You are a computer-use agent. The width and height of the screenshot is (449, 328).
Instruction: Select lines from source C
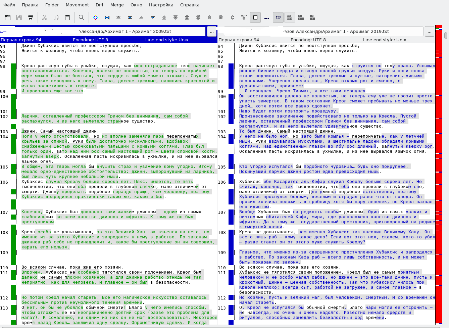coord(232,17)
